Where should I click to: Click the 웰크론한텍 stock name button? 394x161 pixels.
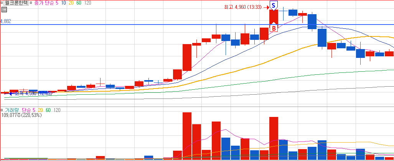point(16,3)
